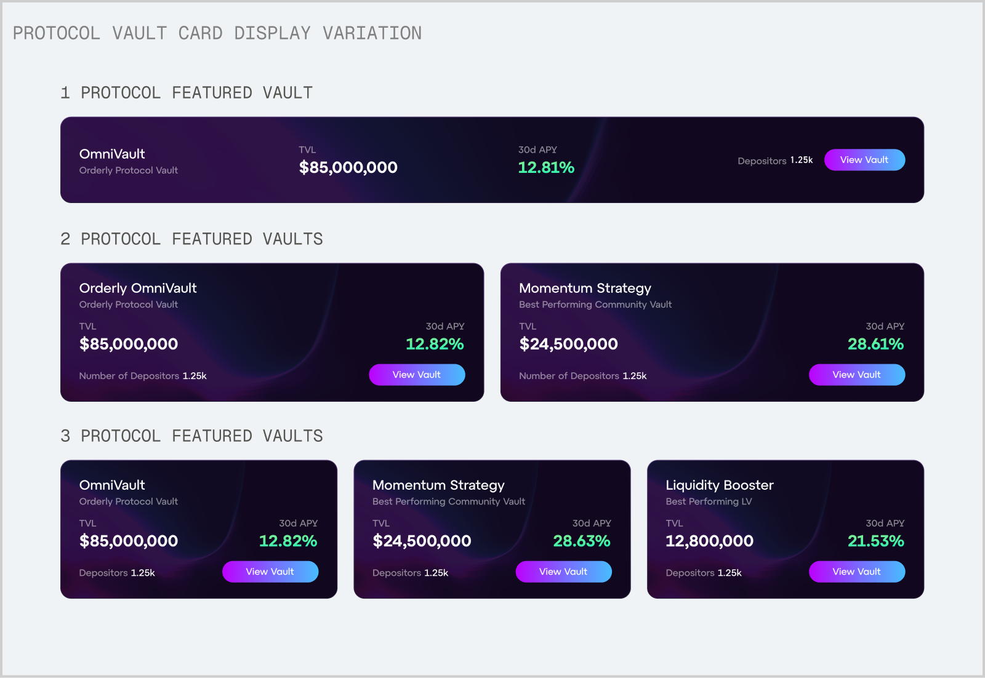Click the 12.81% APY figure in the banner

[x=546, y=167]
